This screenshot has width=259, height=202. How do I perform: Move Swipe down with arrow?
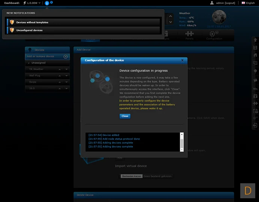(66, 82)
